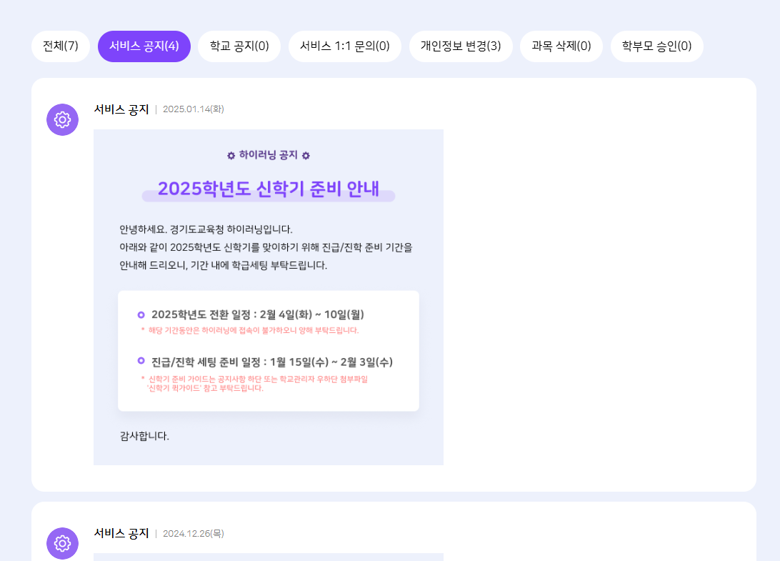Open the 서비스 1:1 문의(0) tab
Image resolution: width=780 pixels, height=561 pixels.
pos(345,46)
